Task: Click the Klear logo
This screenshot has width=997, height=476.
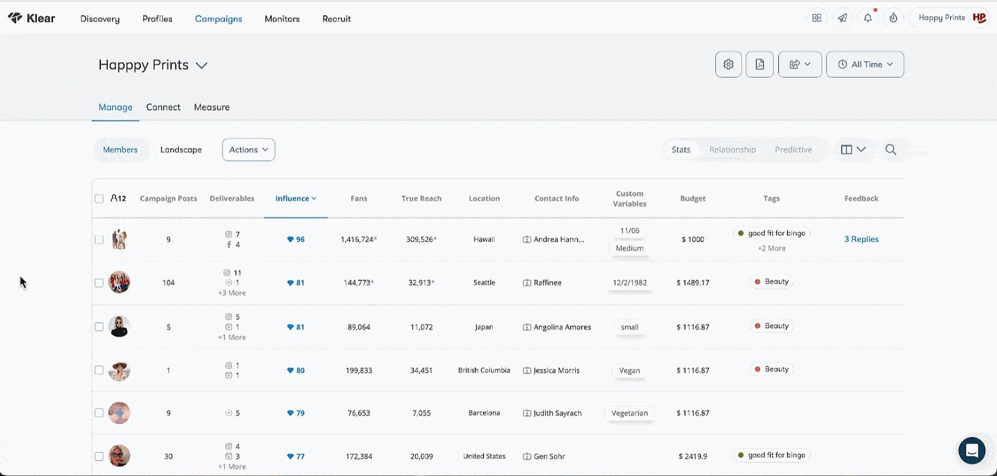Action: [31, 18]
